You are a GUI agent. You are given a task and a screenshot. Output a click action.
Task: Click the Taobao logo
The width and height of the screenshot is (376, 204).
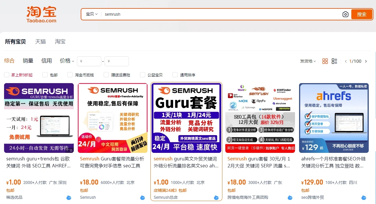tap(42, 14)
